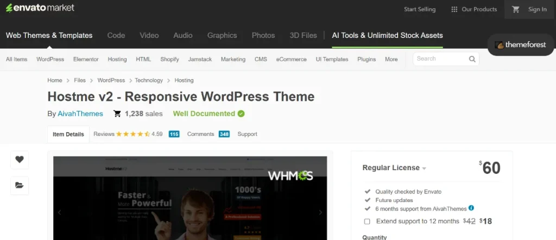
Task: Click Technology in the breadcrumb
Action: coord(149,80)
